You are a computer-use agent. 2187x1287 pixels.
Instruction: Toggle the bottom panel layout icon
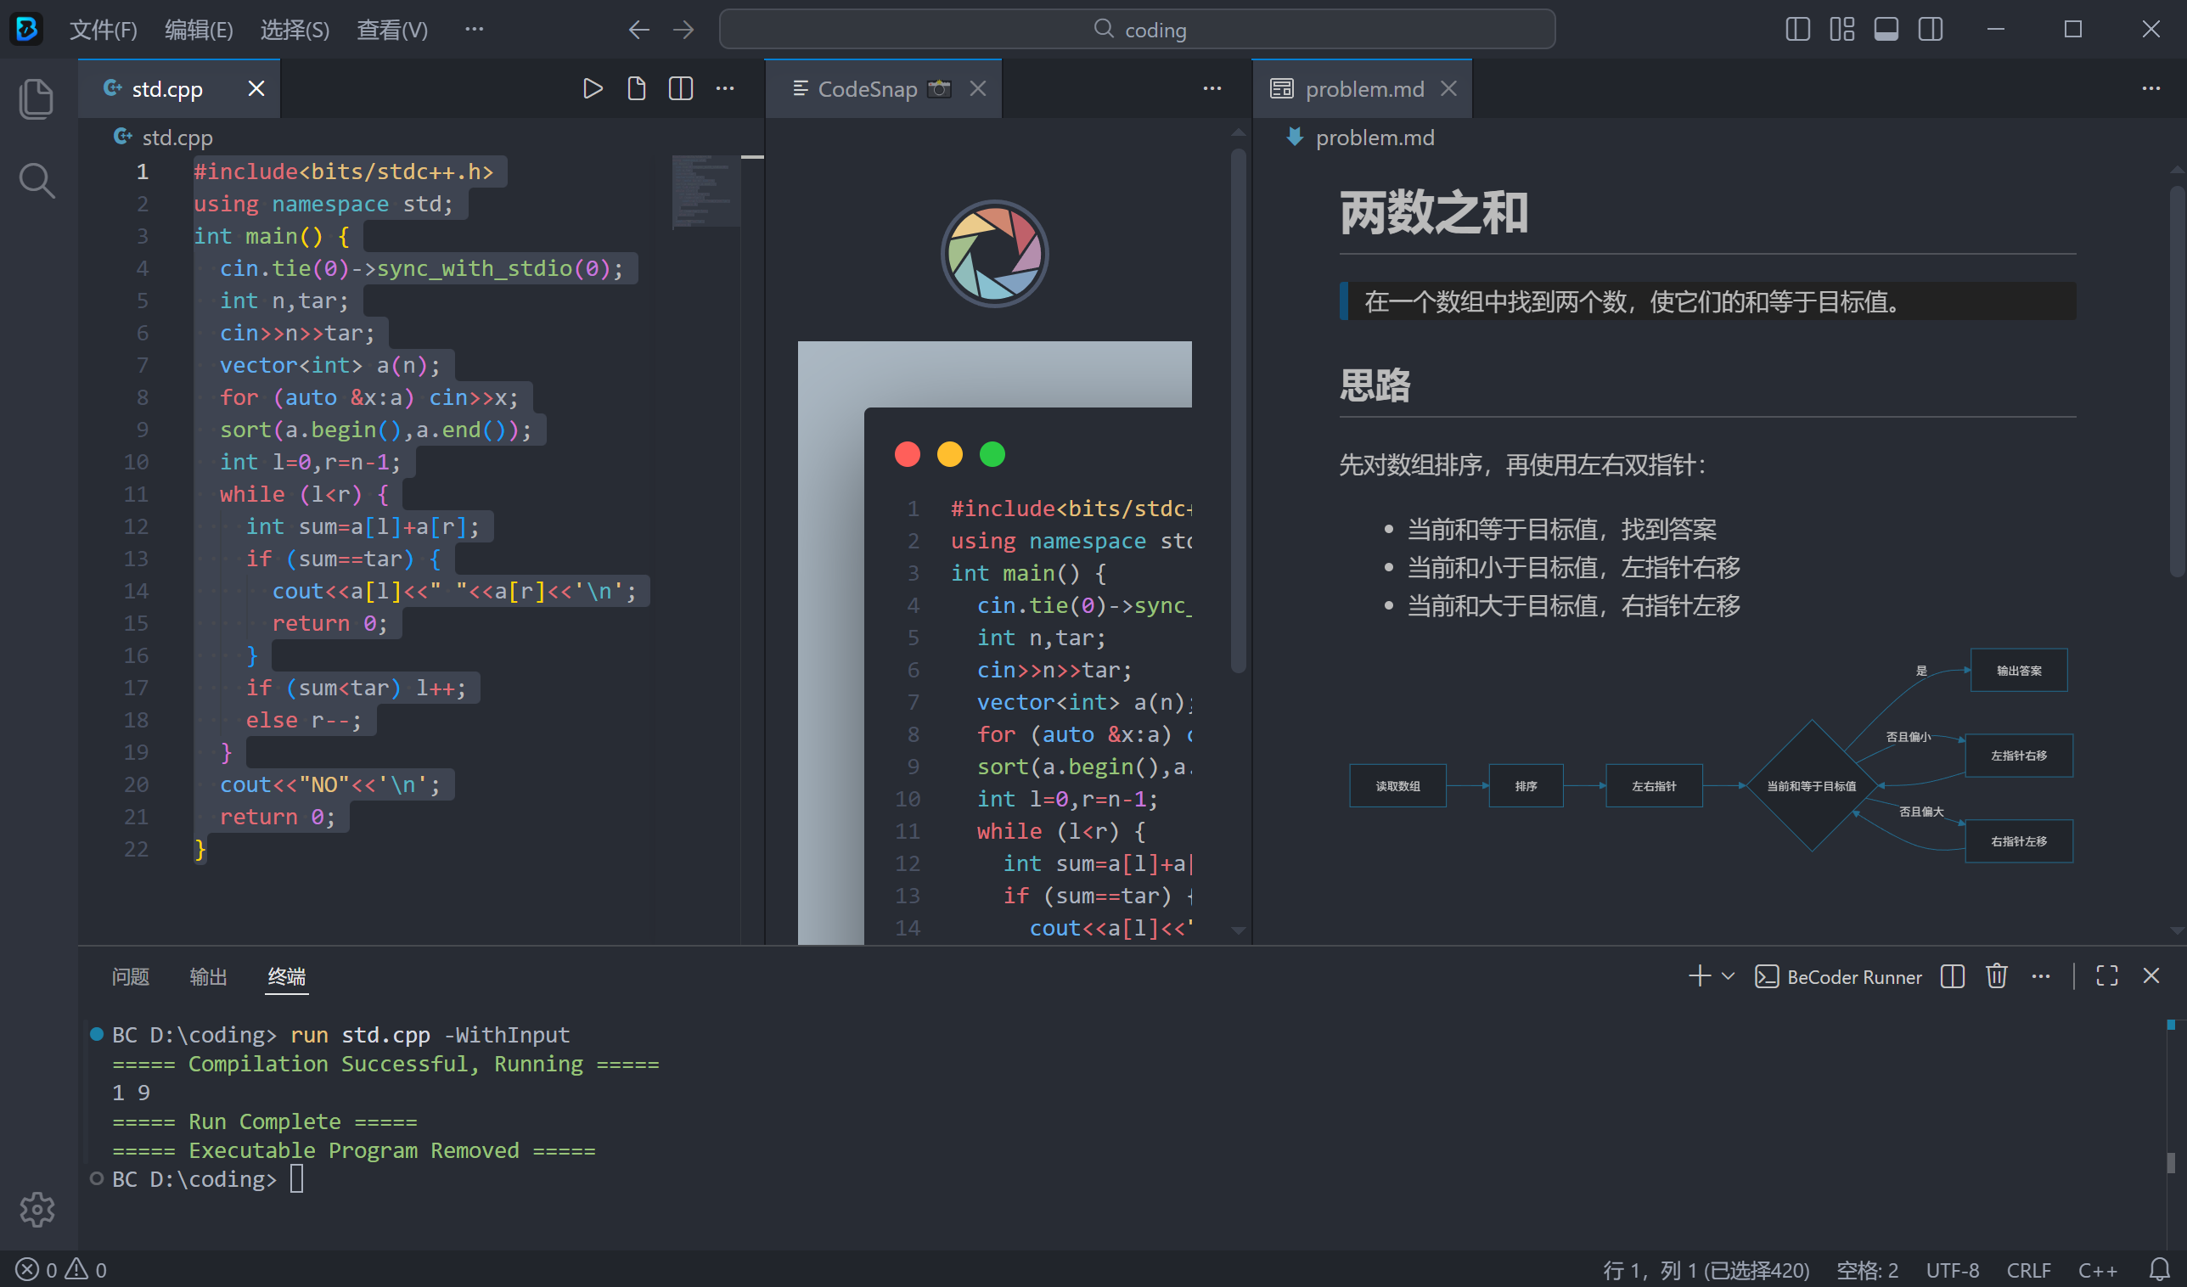tap(1886, 30)
